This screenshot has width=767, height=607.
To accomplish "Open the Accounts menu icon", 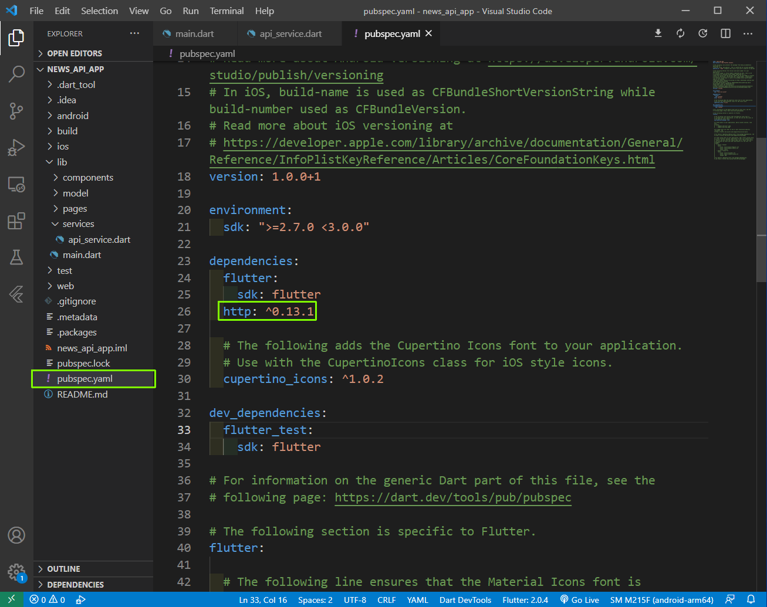I will (16, 535).
